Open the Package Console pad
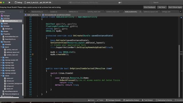Screen dimensions: 183x103 [113, 100]
